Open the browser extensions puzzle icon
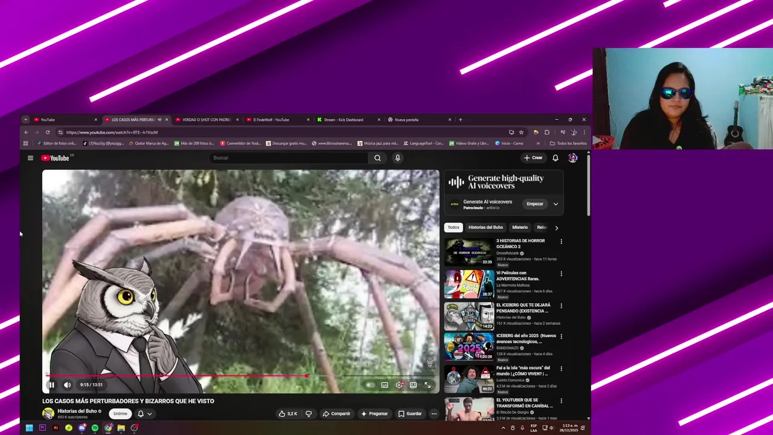The image size is (773, 435). (x=547, y=132)
